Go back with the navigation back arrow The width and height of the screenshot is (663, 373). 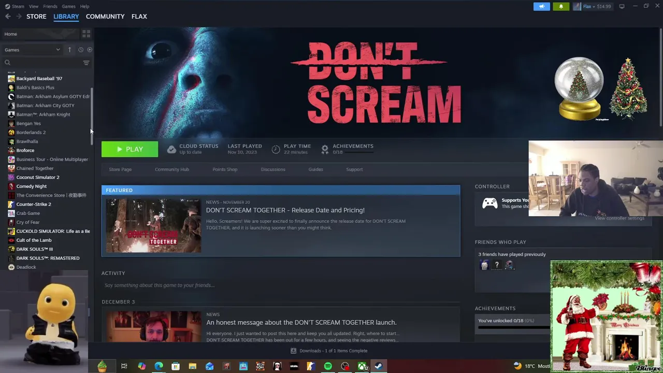tap(8, 17)
